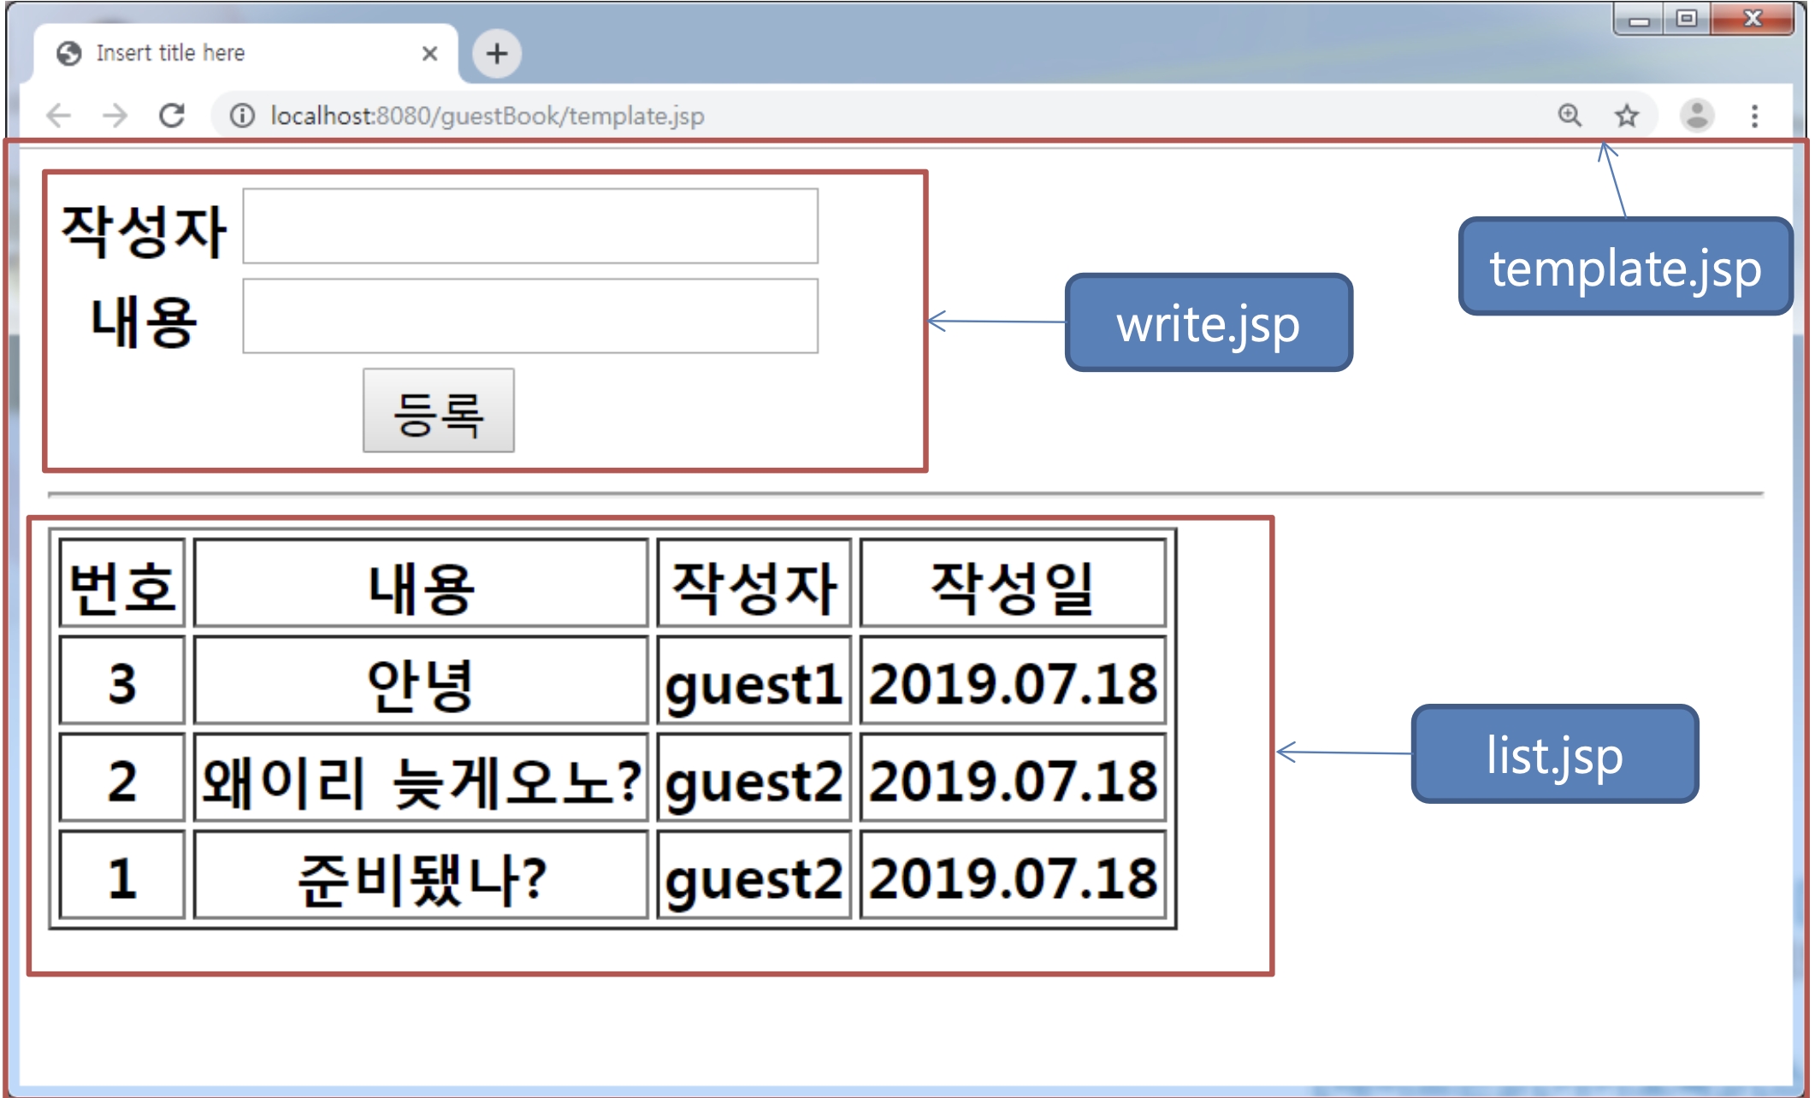The width and height of the screenshot is (1815, 1098).
Task: Click the template.jsp label box
Action: (x=1625, y=267)
